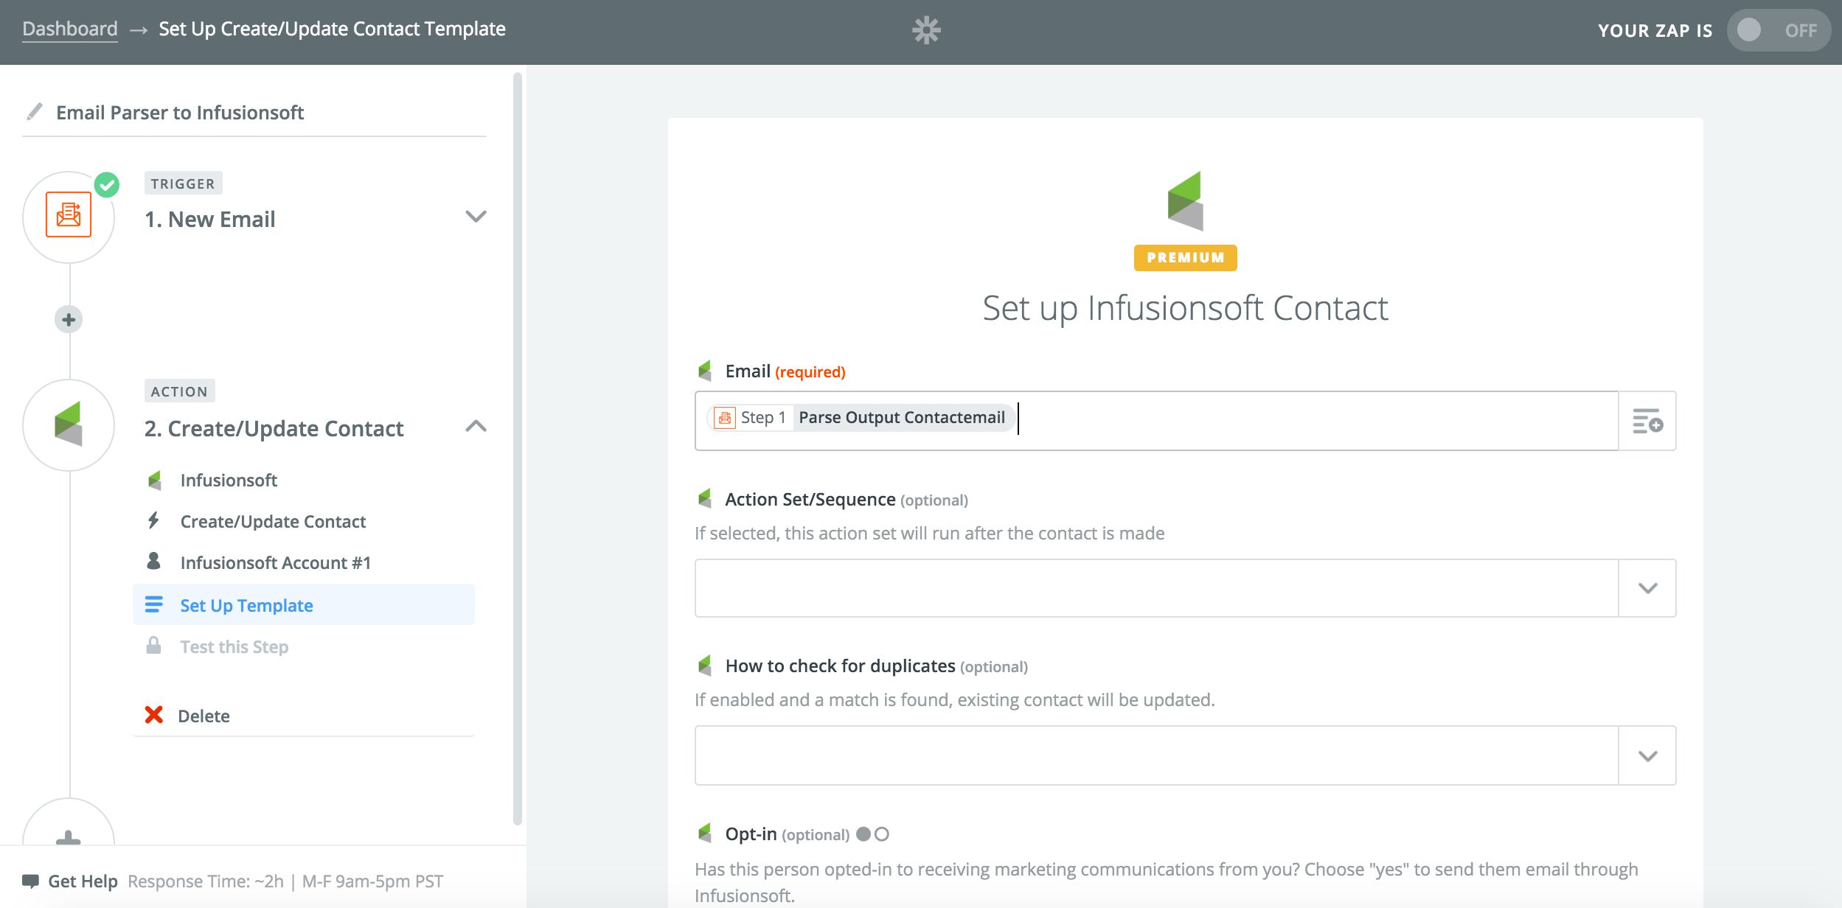Turn the zap ON with the toggle

pyautogui.click(x=1778, y=30)
